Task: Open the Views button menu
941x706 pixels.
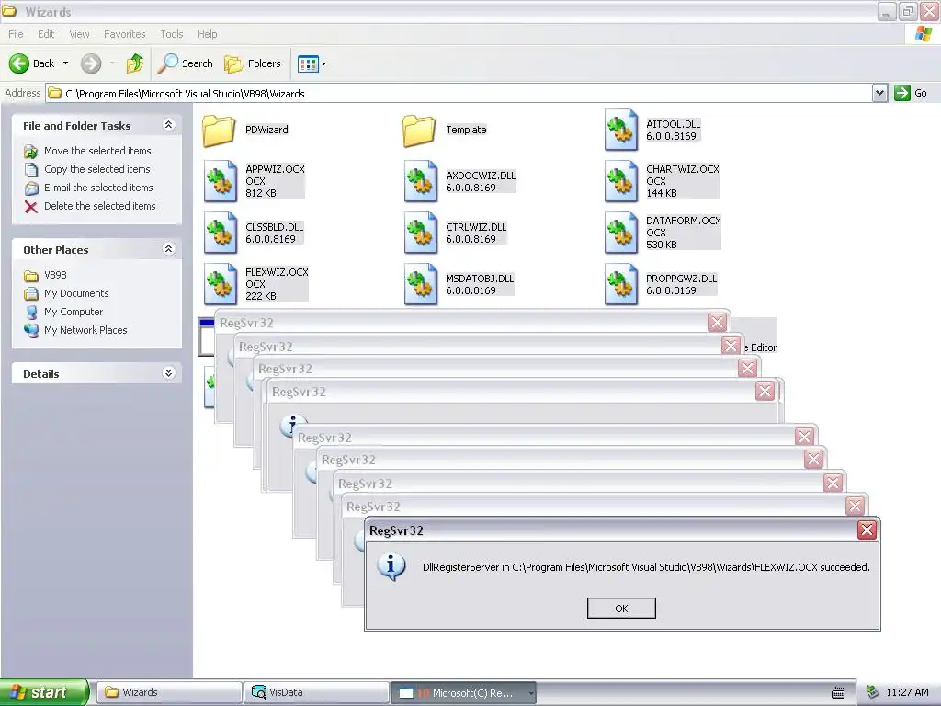Action: [x=312, y=63]
